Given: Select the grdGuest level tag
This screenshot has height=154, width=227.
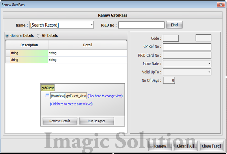Looking at the screenshot, I should pos(48,88).
